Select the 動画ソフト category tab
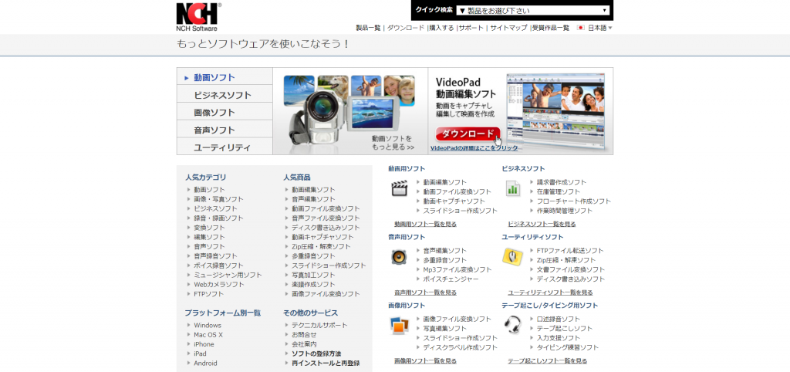 pos(225,77)
